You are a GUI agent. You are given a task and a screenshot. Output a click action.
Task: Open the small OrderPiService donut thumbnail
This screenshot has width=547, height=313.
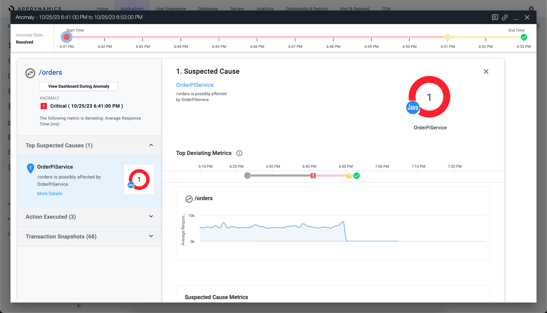tap(139, 180)
